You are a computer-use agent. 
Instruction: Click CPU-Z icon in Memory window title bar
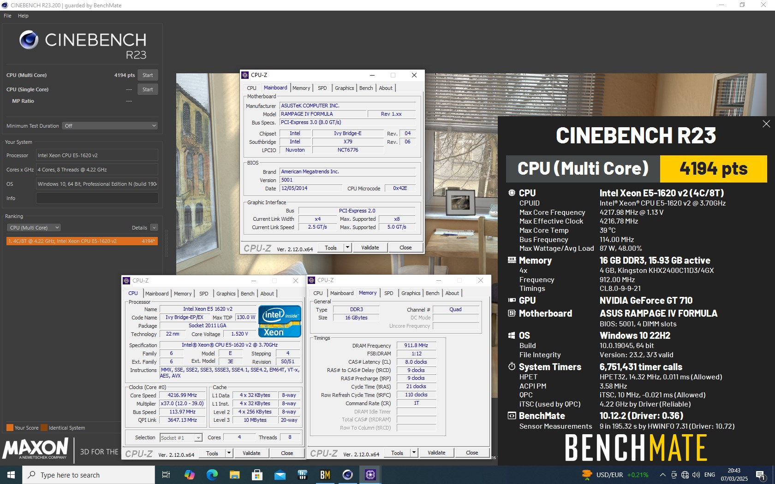311,280
